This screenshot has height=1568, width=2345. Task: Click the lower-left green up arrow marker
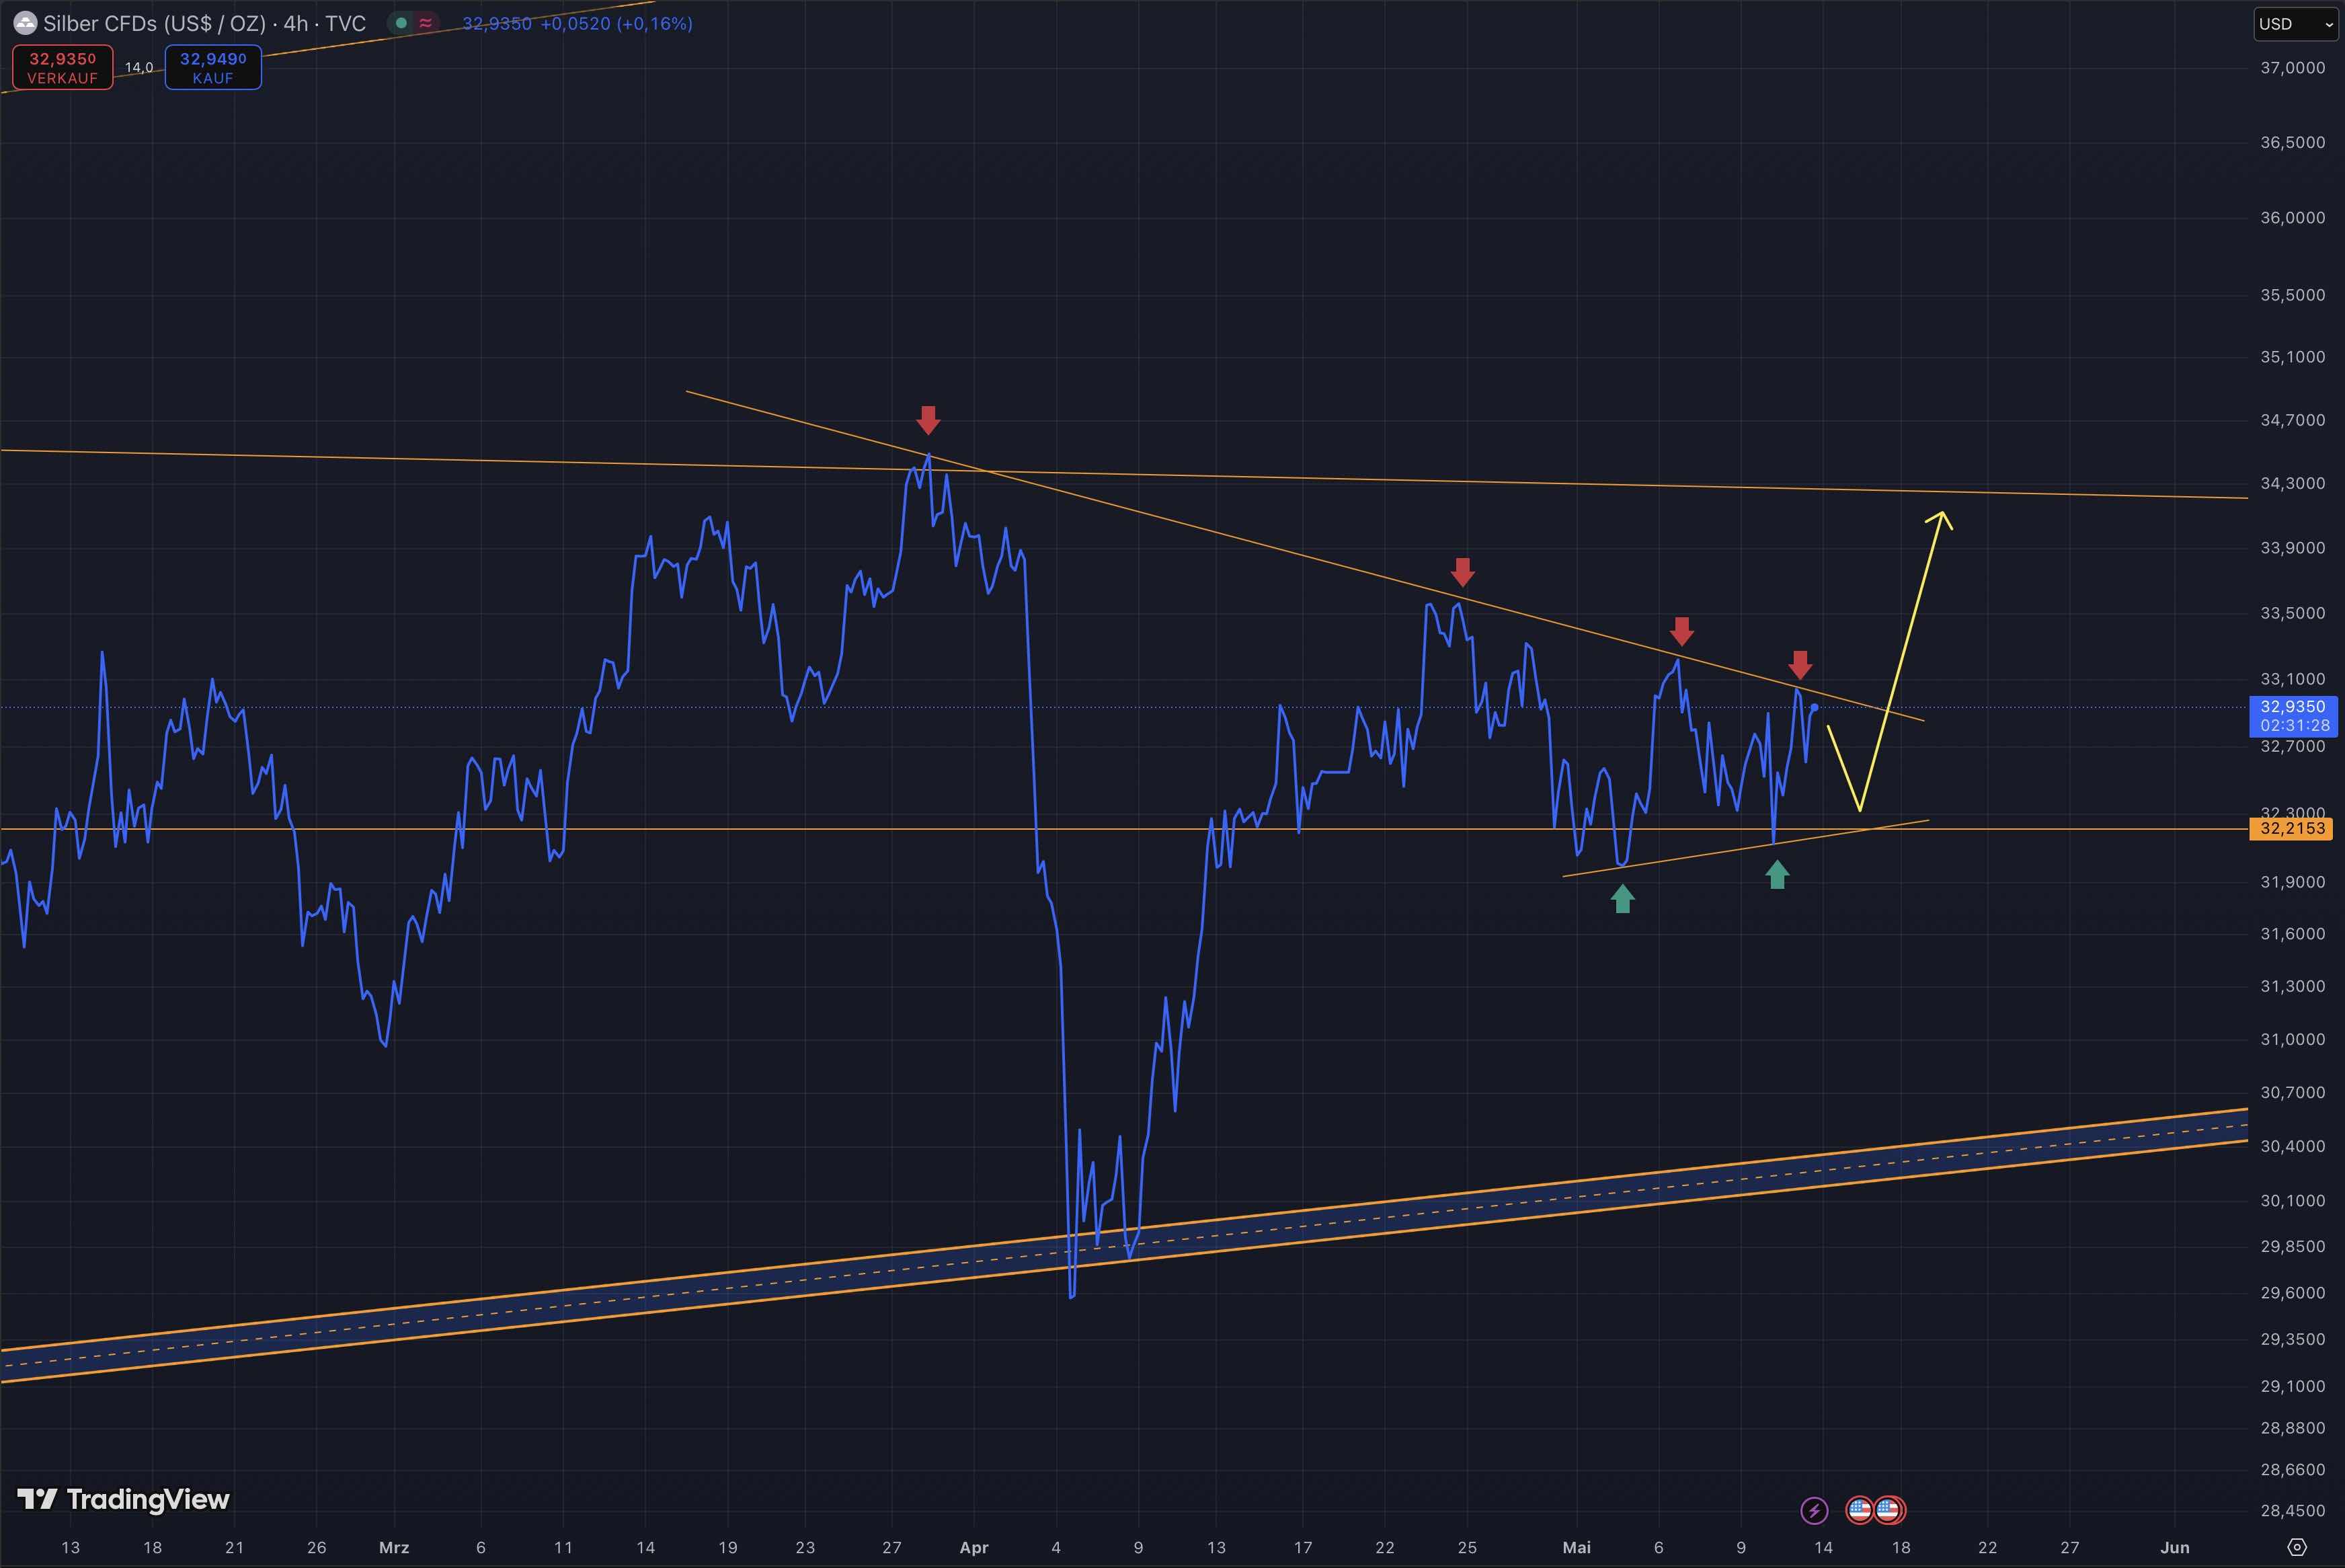point(1622,899)
